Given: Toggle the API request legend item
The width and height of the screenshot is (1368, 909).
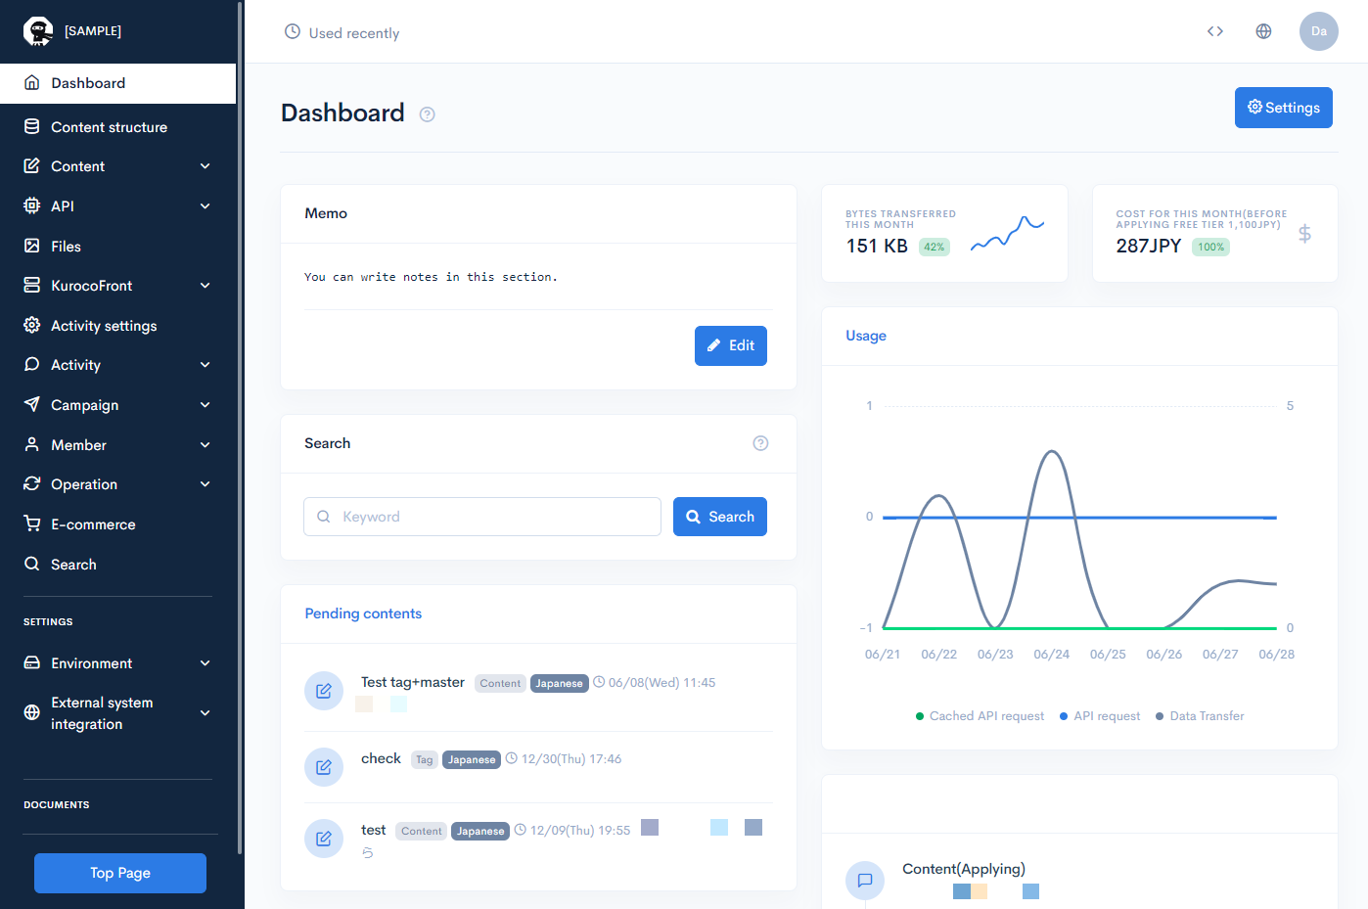Looking at the screenshot, I should pos(1100,716).
